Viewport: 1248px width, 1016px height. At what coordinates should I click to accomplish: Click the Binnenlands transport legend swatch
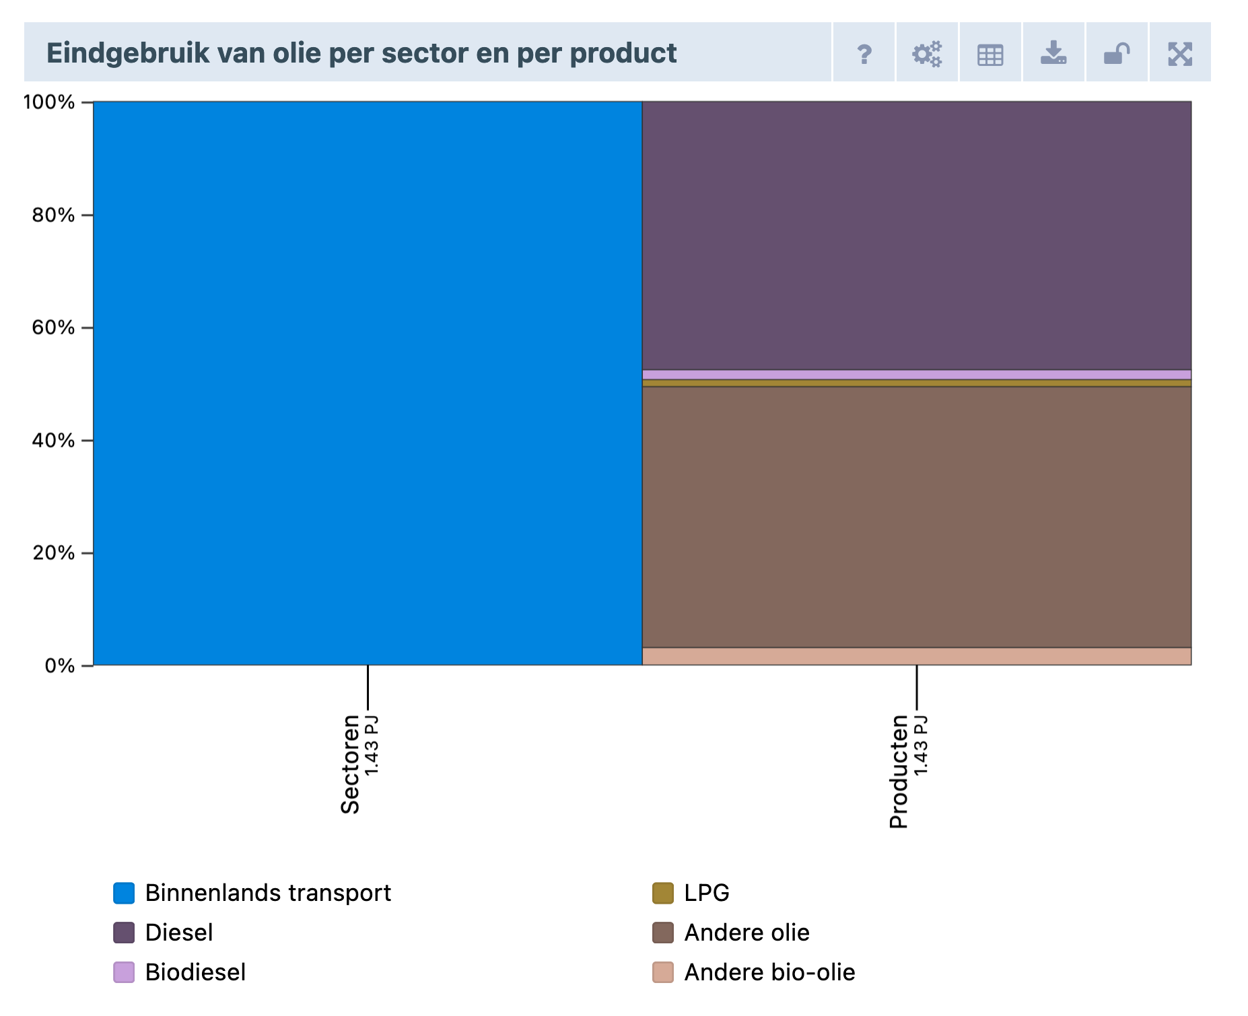(124, 893)
